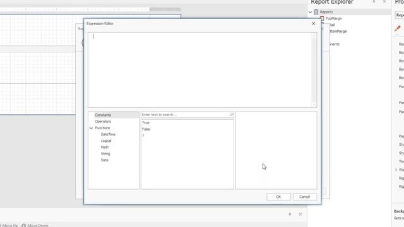The width and height of the screenshot is (404, 227).
Task: Select TopMargin in Report Explorer
Action: [334, 18]
